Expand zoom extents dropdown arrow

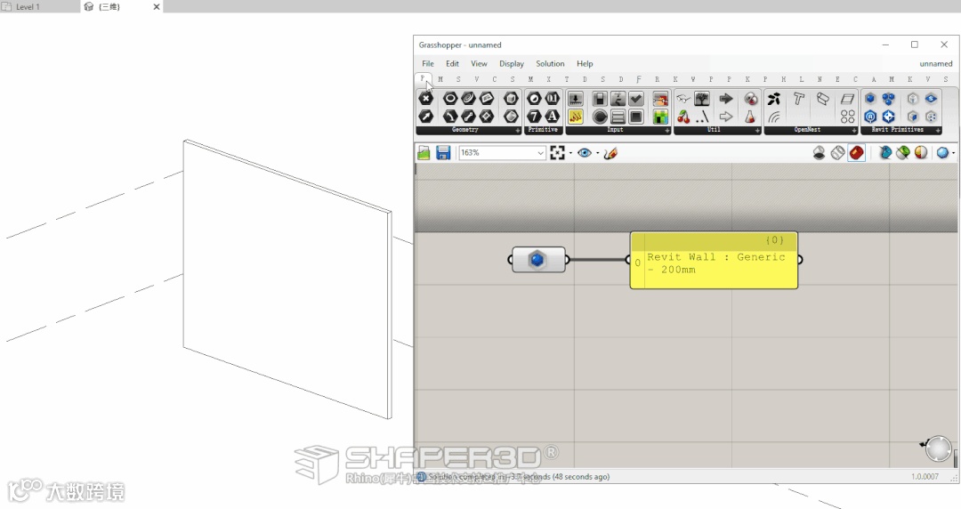point(570,153)
